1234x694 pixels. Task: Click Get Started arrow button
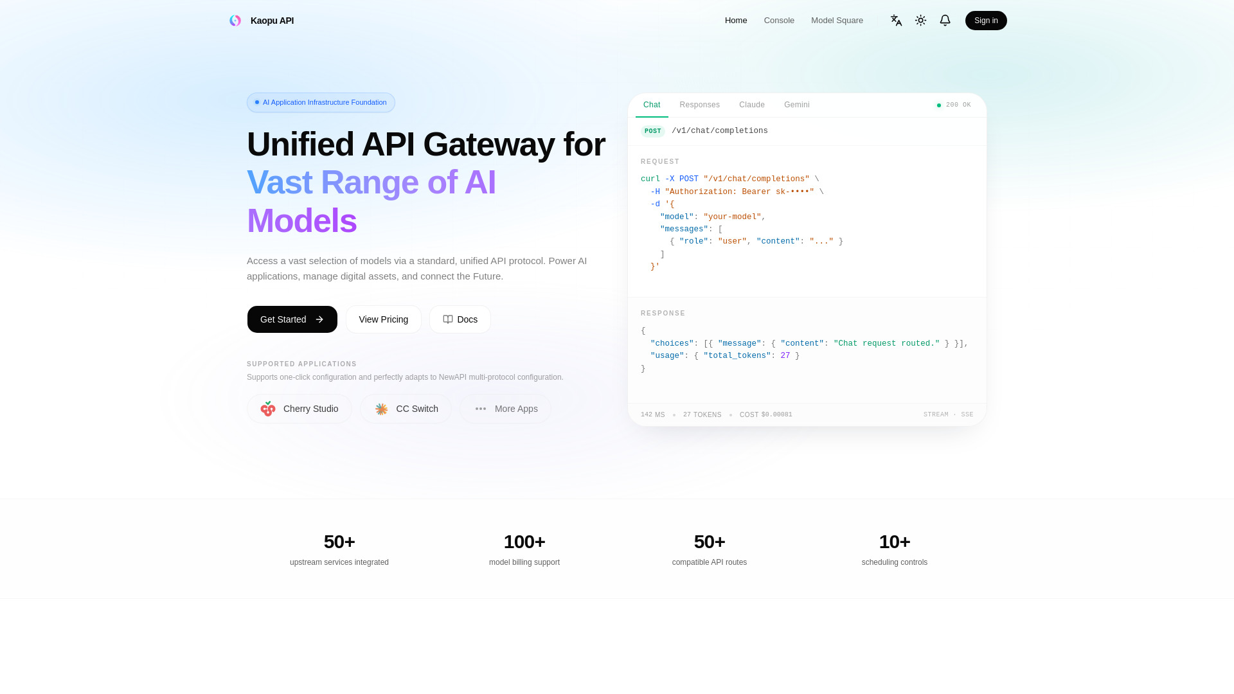(x=292, y=319)
